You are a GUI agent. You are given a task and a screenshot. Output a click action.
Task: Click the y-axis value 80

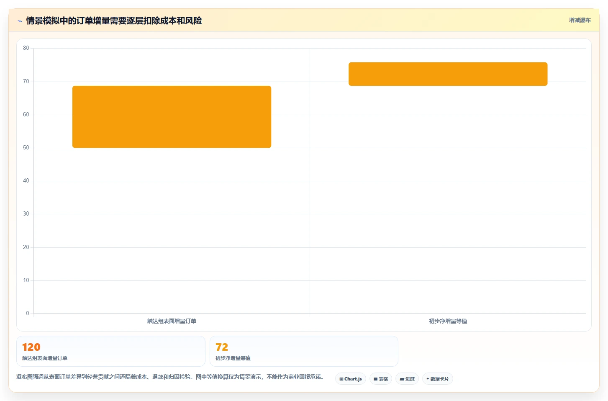coord(26,48)
